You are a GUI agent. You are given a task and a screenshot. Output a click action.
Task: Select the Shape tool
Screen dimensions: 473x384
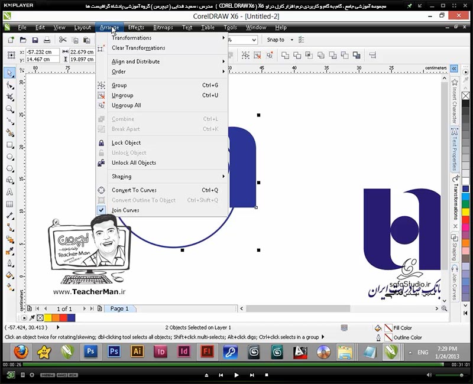coord(10,86)
